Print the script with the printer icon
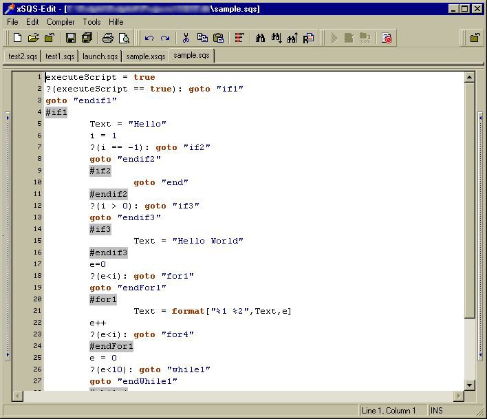487x419 pixels. click(x=108, y=38)
